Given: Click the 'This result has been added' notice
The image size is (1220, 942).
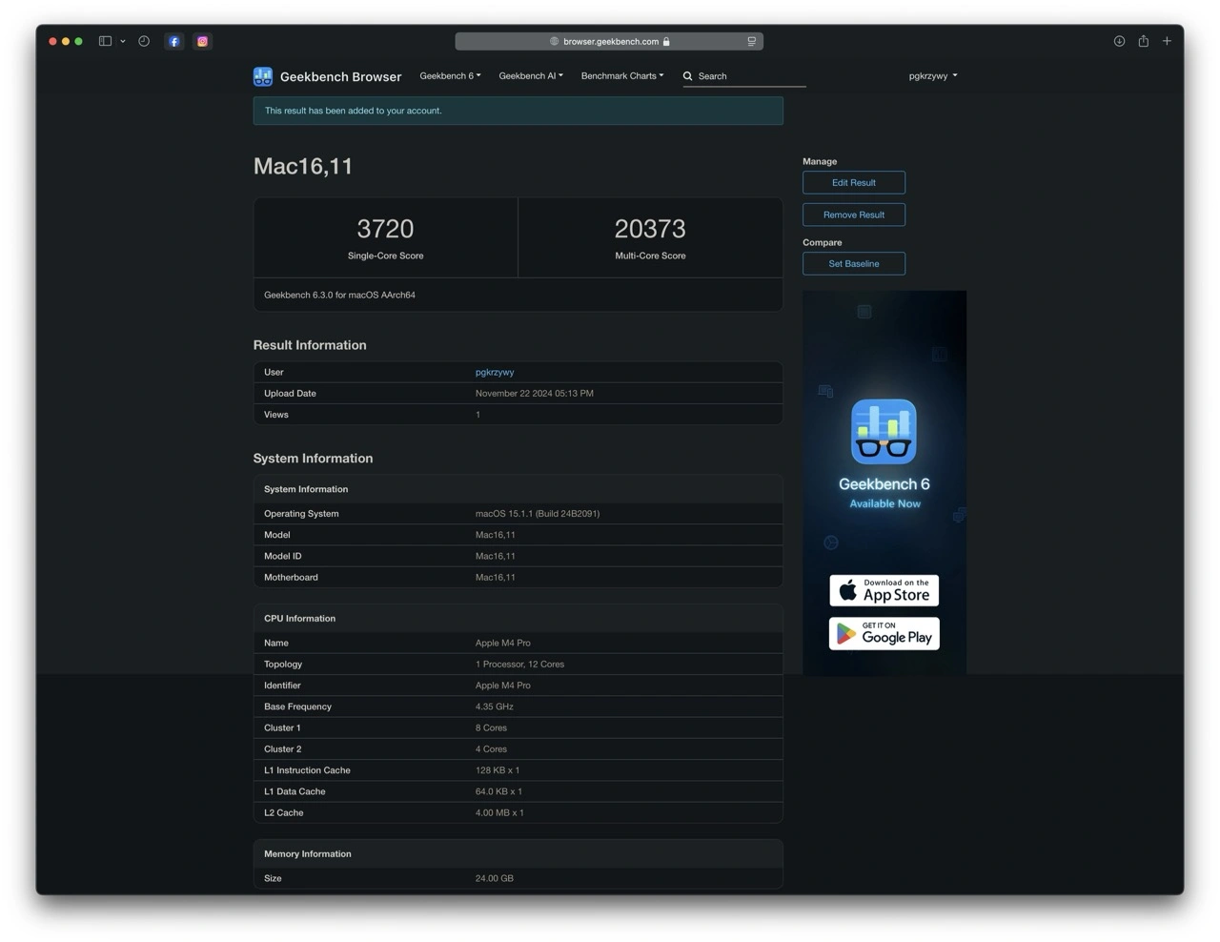Looking at the screenshot, I should 518,111.
